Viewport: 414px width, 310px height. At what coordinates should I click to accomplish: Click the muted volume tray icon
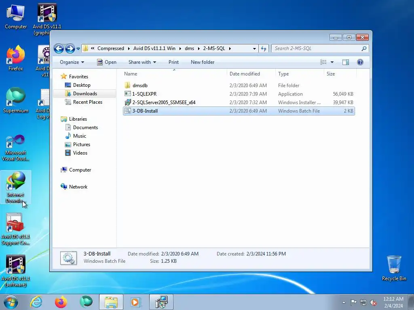(373, 302)
